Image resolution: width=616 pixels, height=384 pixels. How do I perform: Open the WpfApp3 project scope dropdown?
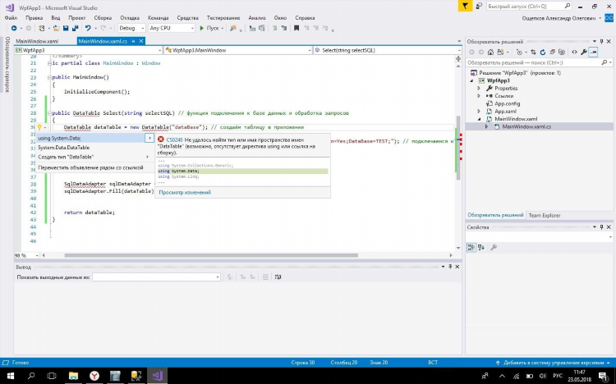[88, 50]
